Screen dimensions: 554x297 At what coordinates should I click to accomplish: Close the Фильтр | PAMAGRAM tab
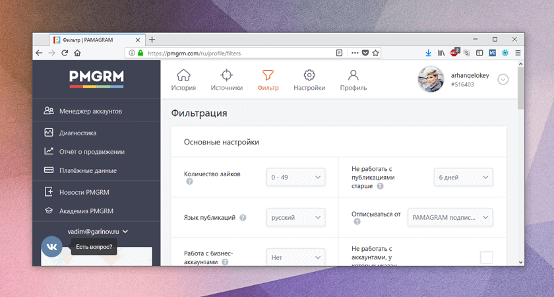[x=138, y=40]
